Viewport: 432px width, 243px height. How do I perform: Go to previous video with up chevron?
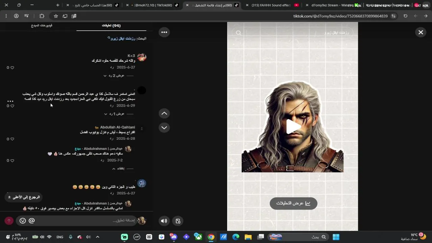[x=164, y=113]
